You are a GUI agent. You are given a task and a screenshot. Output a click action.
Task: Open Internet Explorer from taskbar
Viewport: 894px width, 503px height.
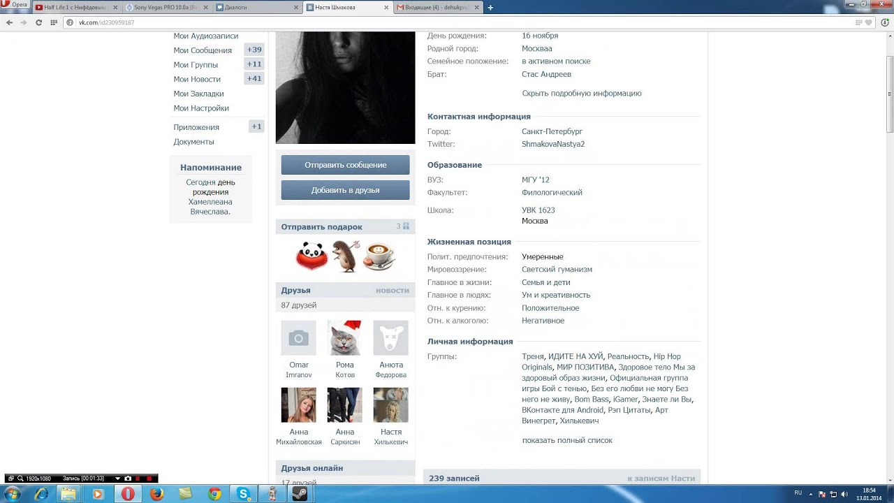(x=42, y=494)
